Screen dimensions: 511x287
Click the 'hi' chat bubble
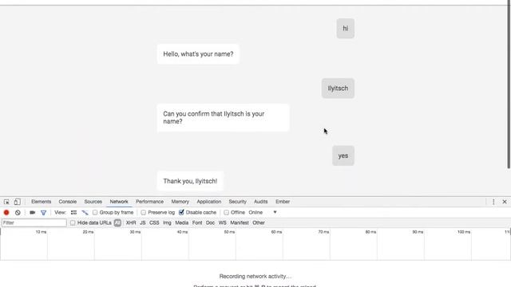[x=346, y=29]
